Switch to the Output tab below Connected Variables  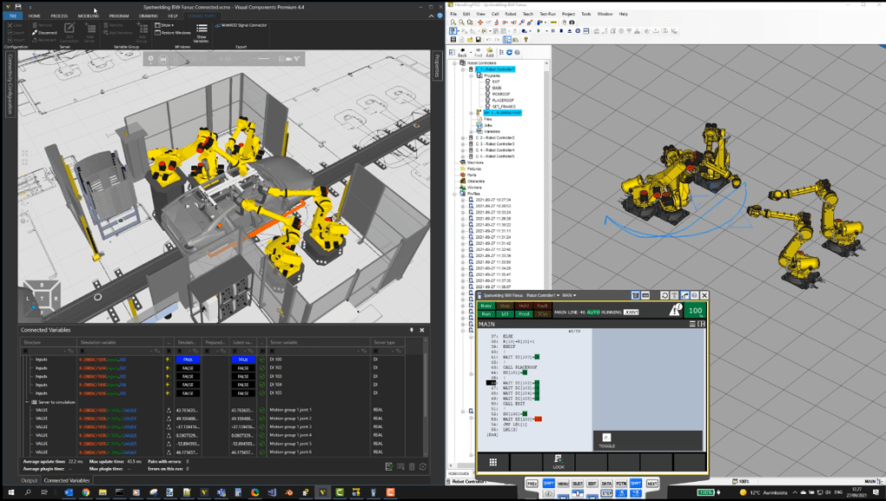29,481
